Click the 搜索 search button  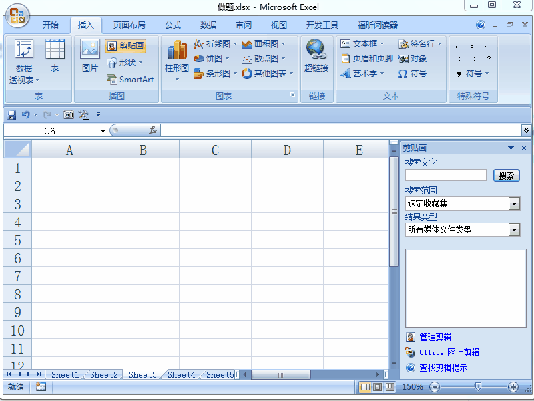507,176
